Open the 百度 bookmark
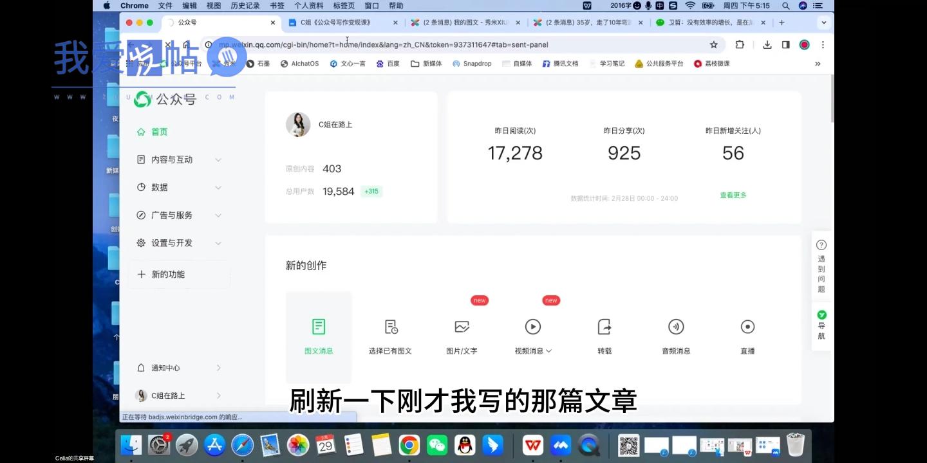Viewport: 927px width, 463px height. [388, 64]
